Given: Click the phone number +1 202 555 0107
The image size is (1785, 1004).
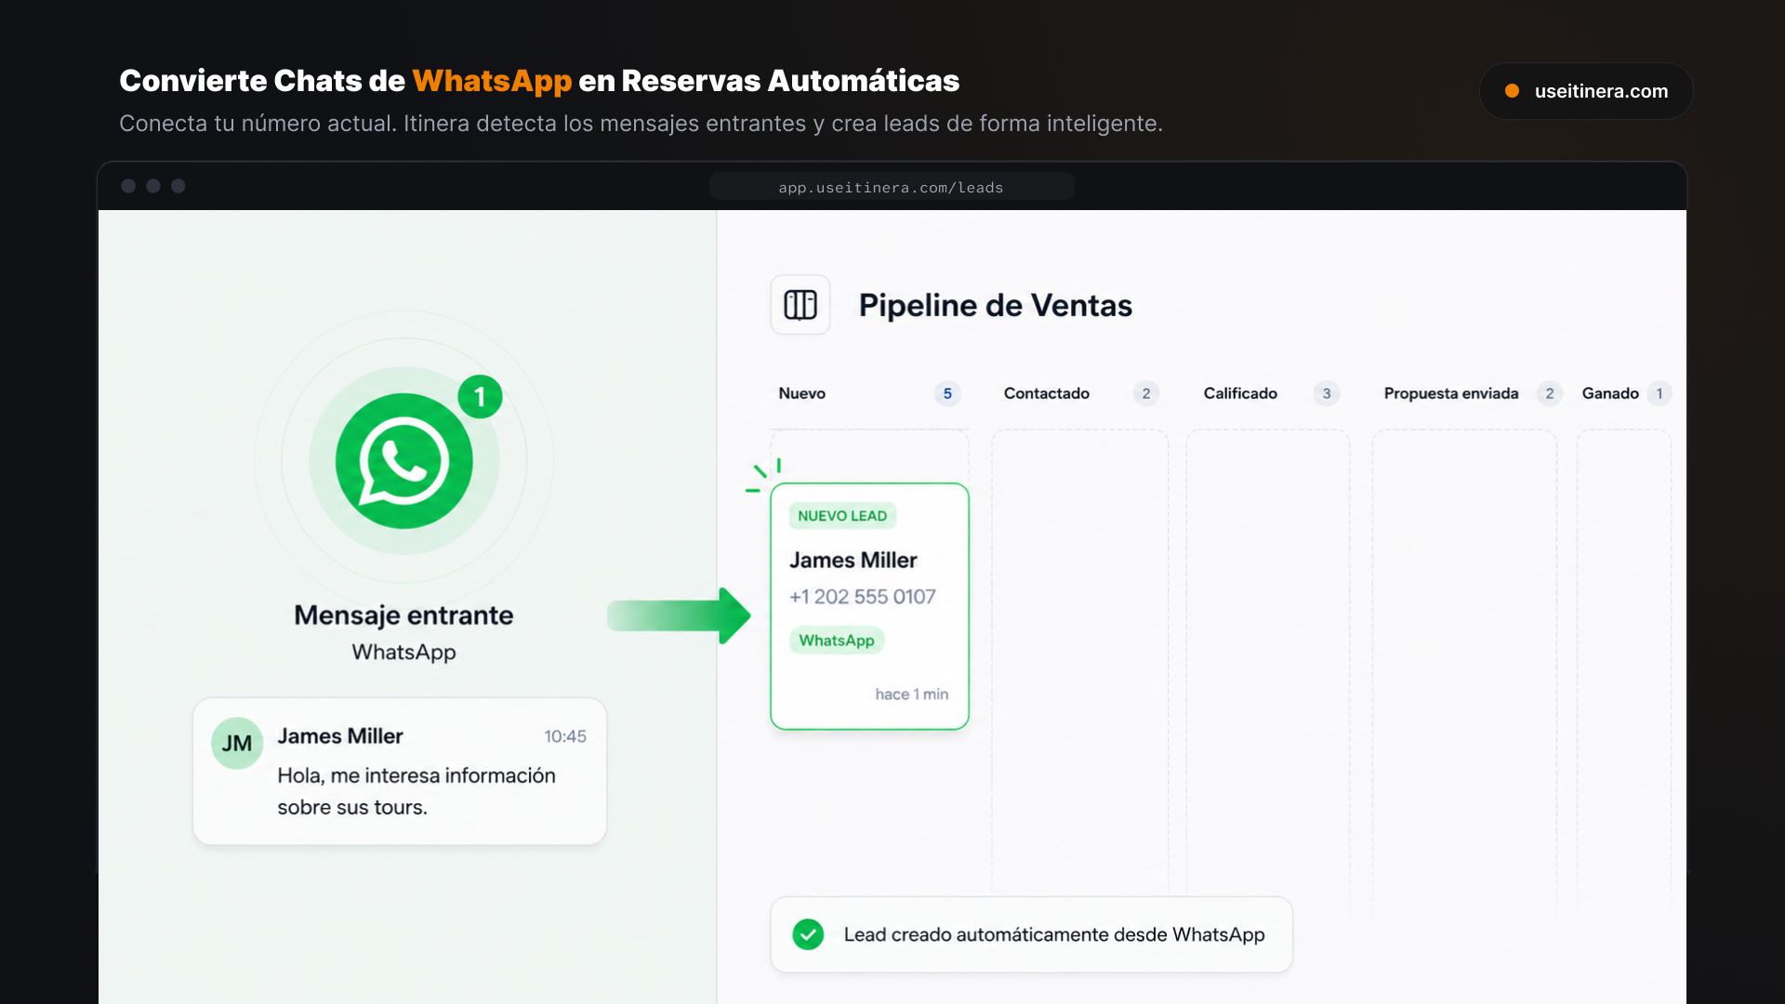Looking at the screenshot, I should coord(863,597).
